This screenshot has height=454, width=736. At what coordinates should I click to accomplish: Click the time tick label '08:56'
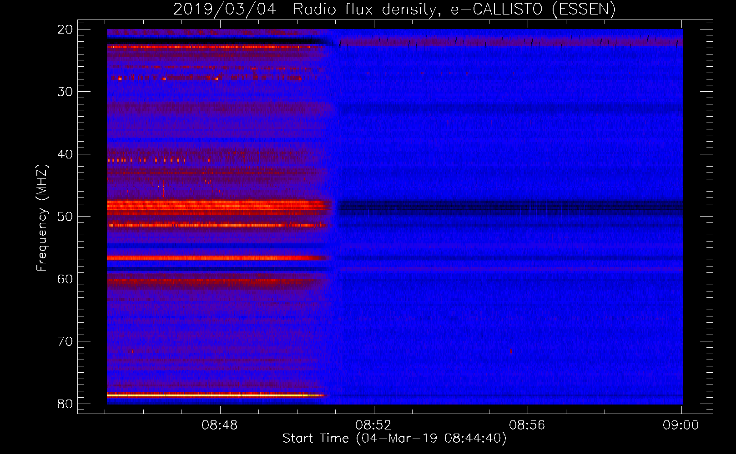pos(527,425)
